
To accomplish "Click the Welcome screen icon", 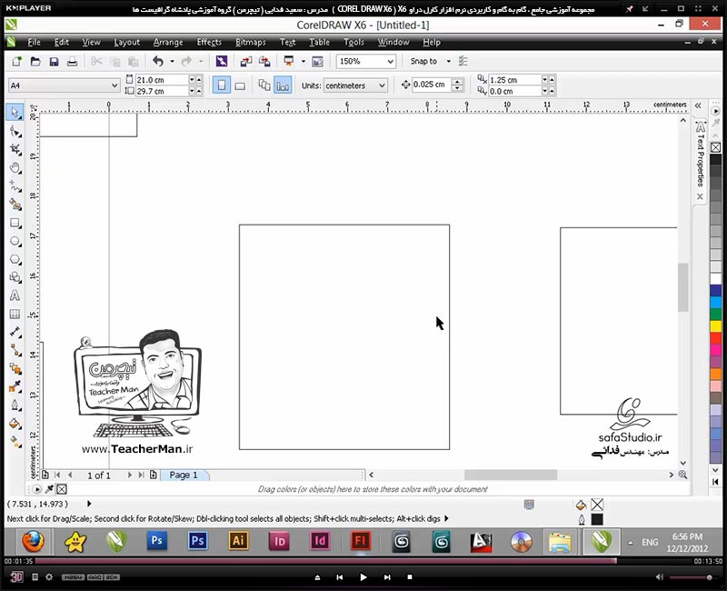I will tap(317, 61).
